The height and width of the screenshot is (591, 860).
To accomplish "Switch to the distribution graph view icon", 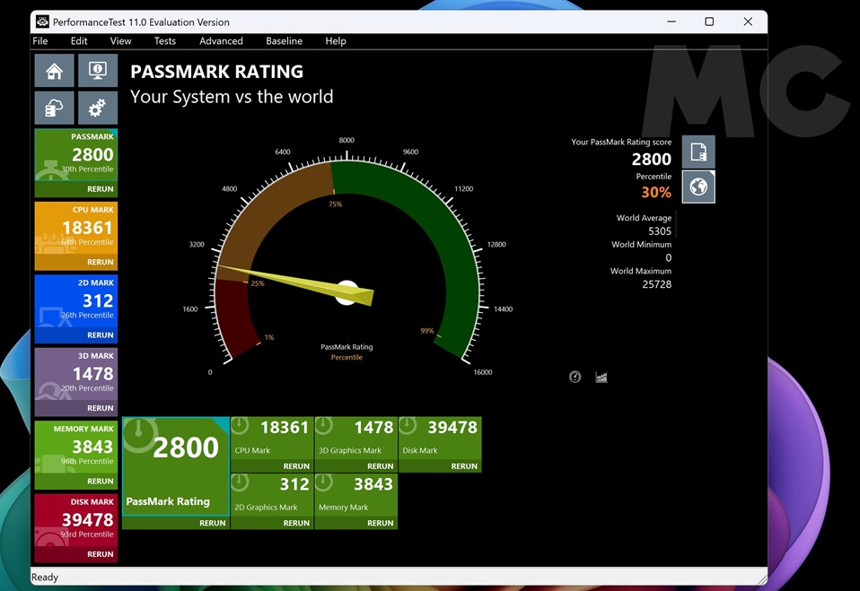I will 601,377.
